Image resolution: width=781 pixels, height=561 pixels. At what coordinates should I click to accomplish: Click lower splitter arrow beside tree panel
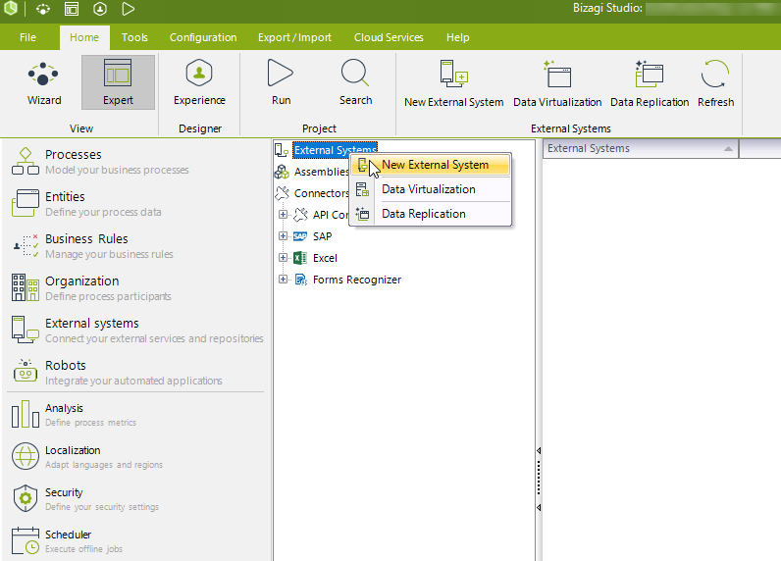coord(539,507)
